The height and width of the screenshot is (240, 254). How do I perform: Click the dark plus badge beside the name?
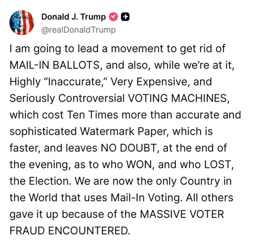pyautogui.click(x=125, y=17)
